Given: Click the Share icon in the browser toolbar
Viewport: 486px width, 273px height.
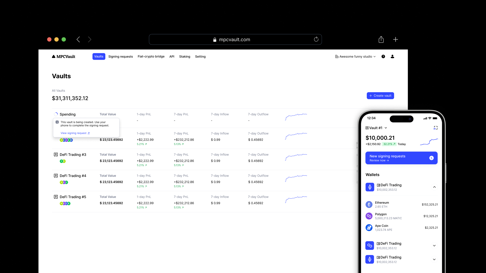Looking at the screenshot, I should tap(381, 39).
